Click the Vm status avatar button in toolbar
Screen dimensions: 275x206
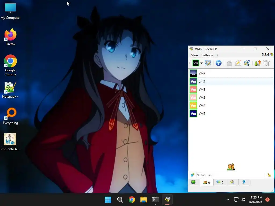pyautogui.click(x=196, y=63)
